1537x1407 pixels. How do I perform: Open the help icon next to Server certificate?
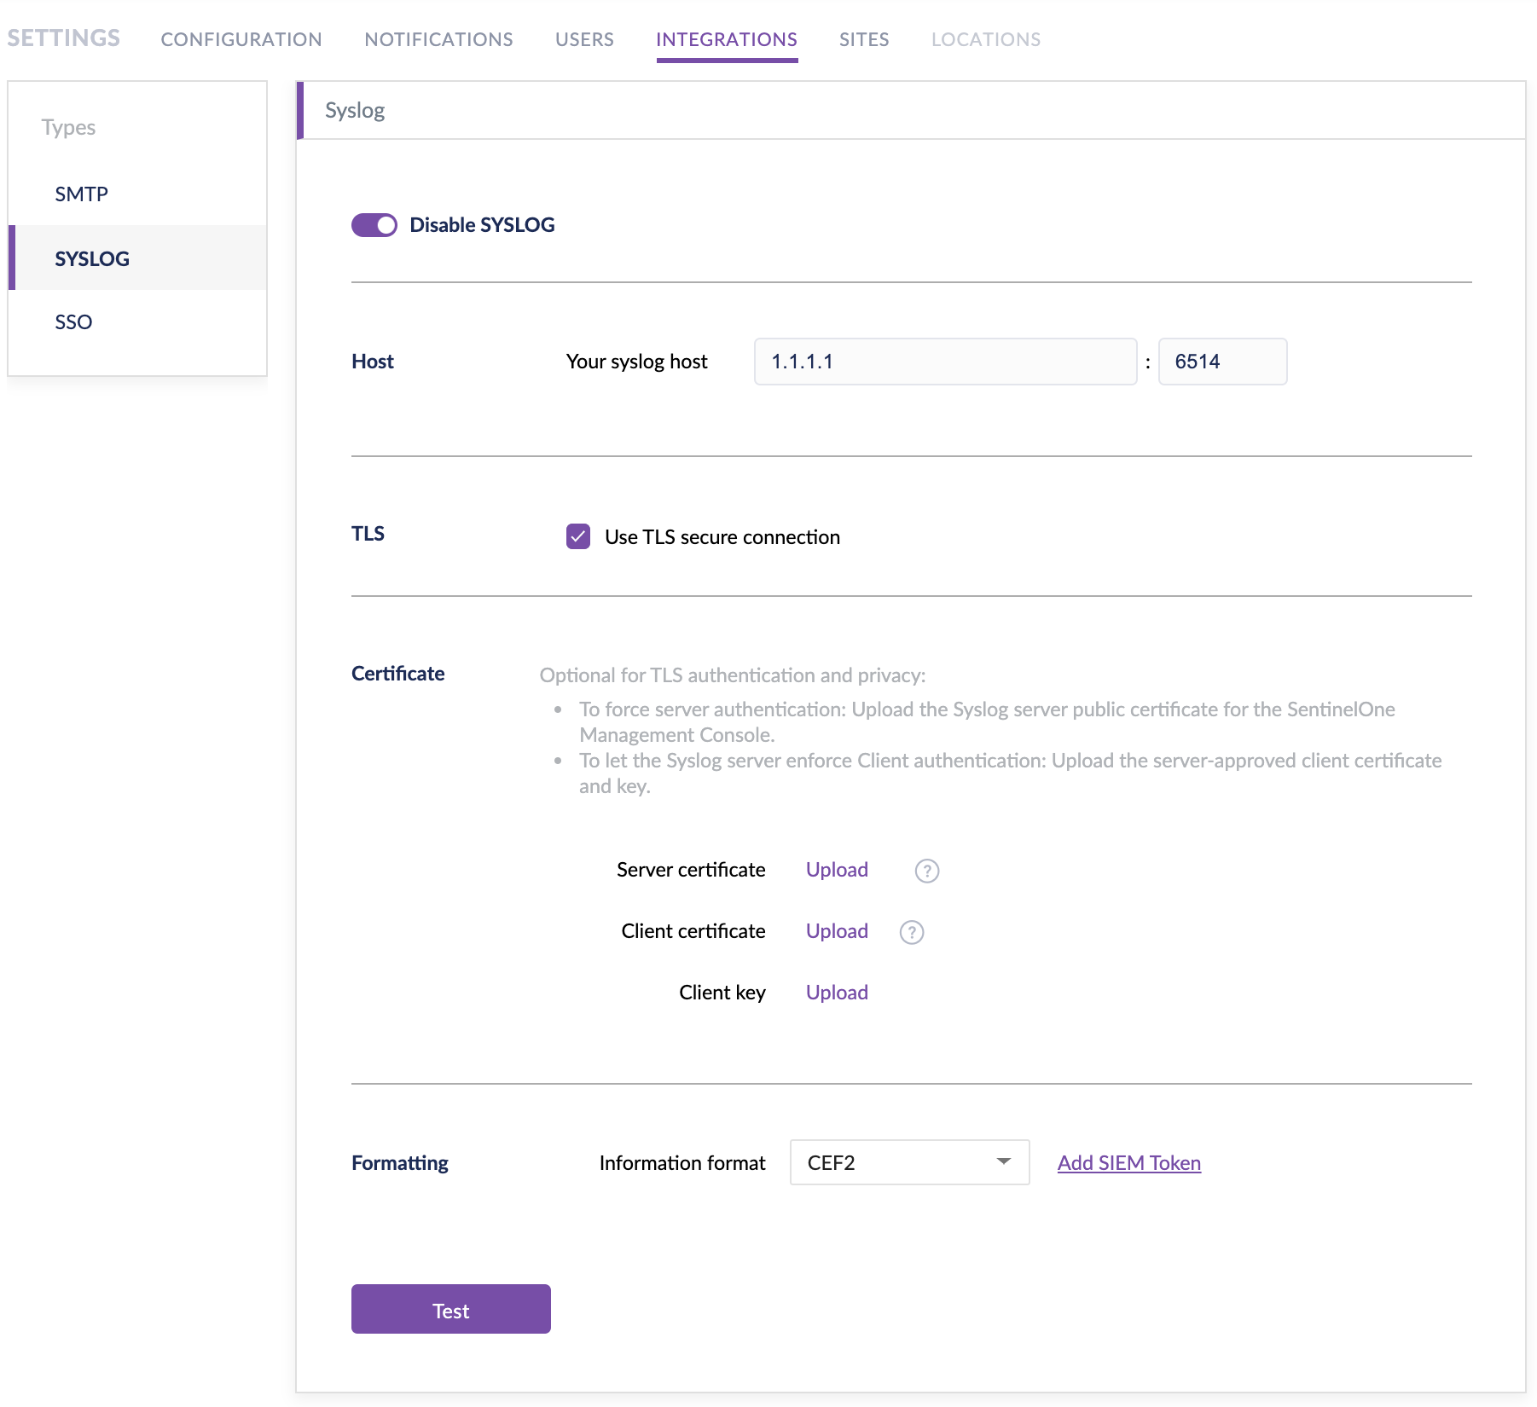(926, 871)
